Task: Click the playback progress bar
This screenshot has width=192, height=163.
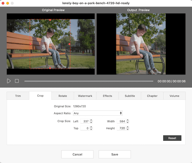Action: tap(89, 81)
